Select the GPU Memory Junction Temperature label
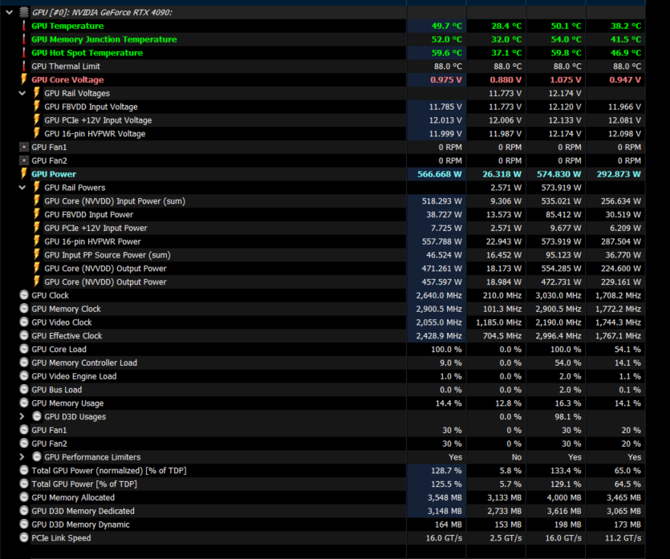The width and height of the screenshot is (670, 559). pyautogui.click(x=104, y=39)
